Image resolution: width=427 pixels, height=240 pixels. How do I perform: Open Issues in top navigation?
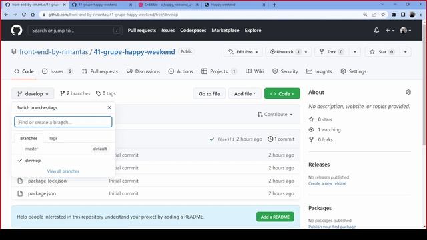coord(168,31)
